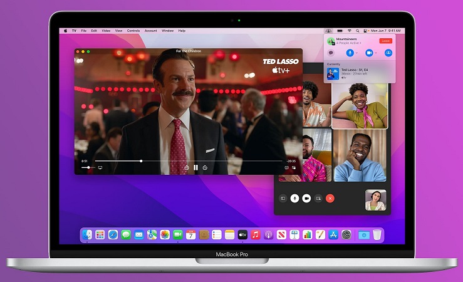Open Finder from the Dock

87,235
